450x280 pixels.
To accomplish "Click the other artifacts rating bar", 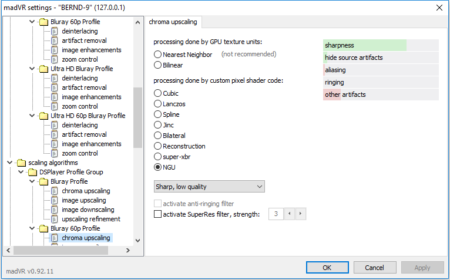I will point(381,95).
